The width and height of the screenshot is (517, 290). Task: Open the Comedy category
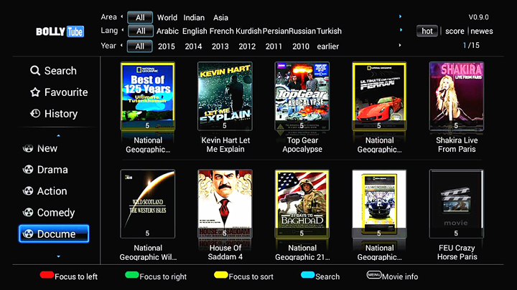pos(56,213)
